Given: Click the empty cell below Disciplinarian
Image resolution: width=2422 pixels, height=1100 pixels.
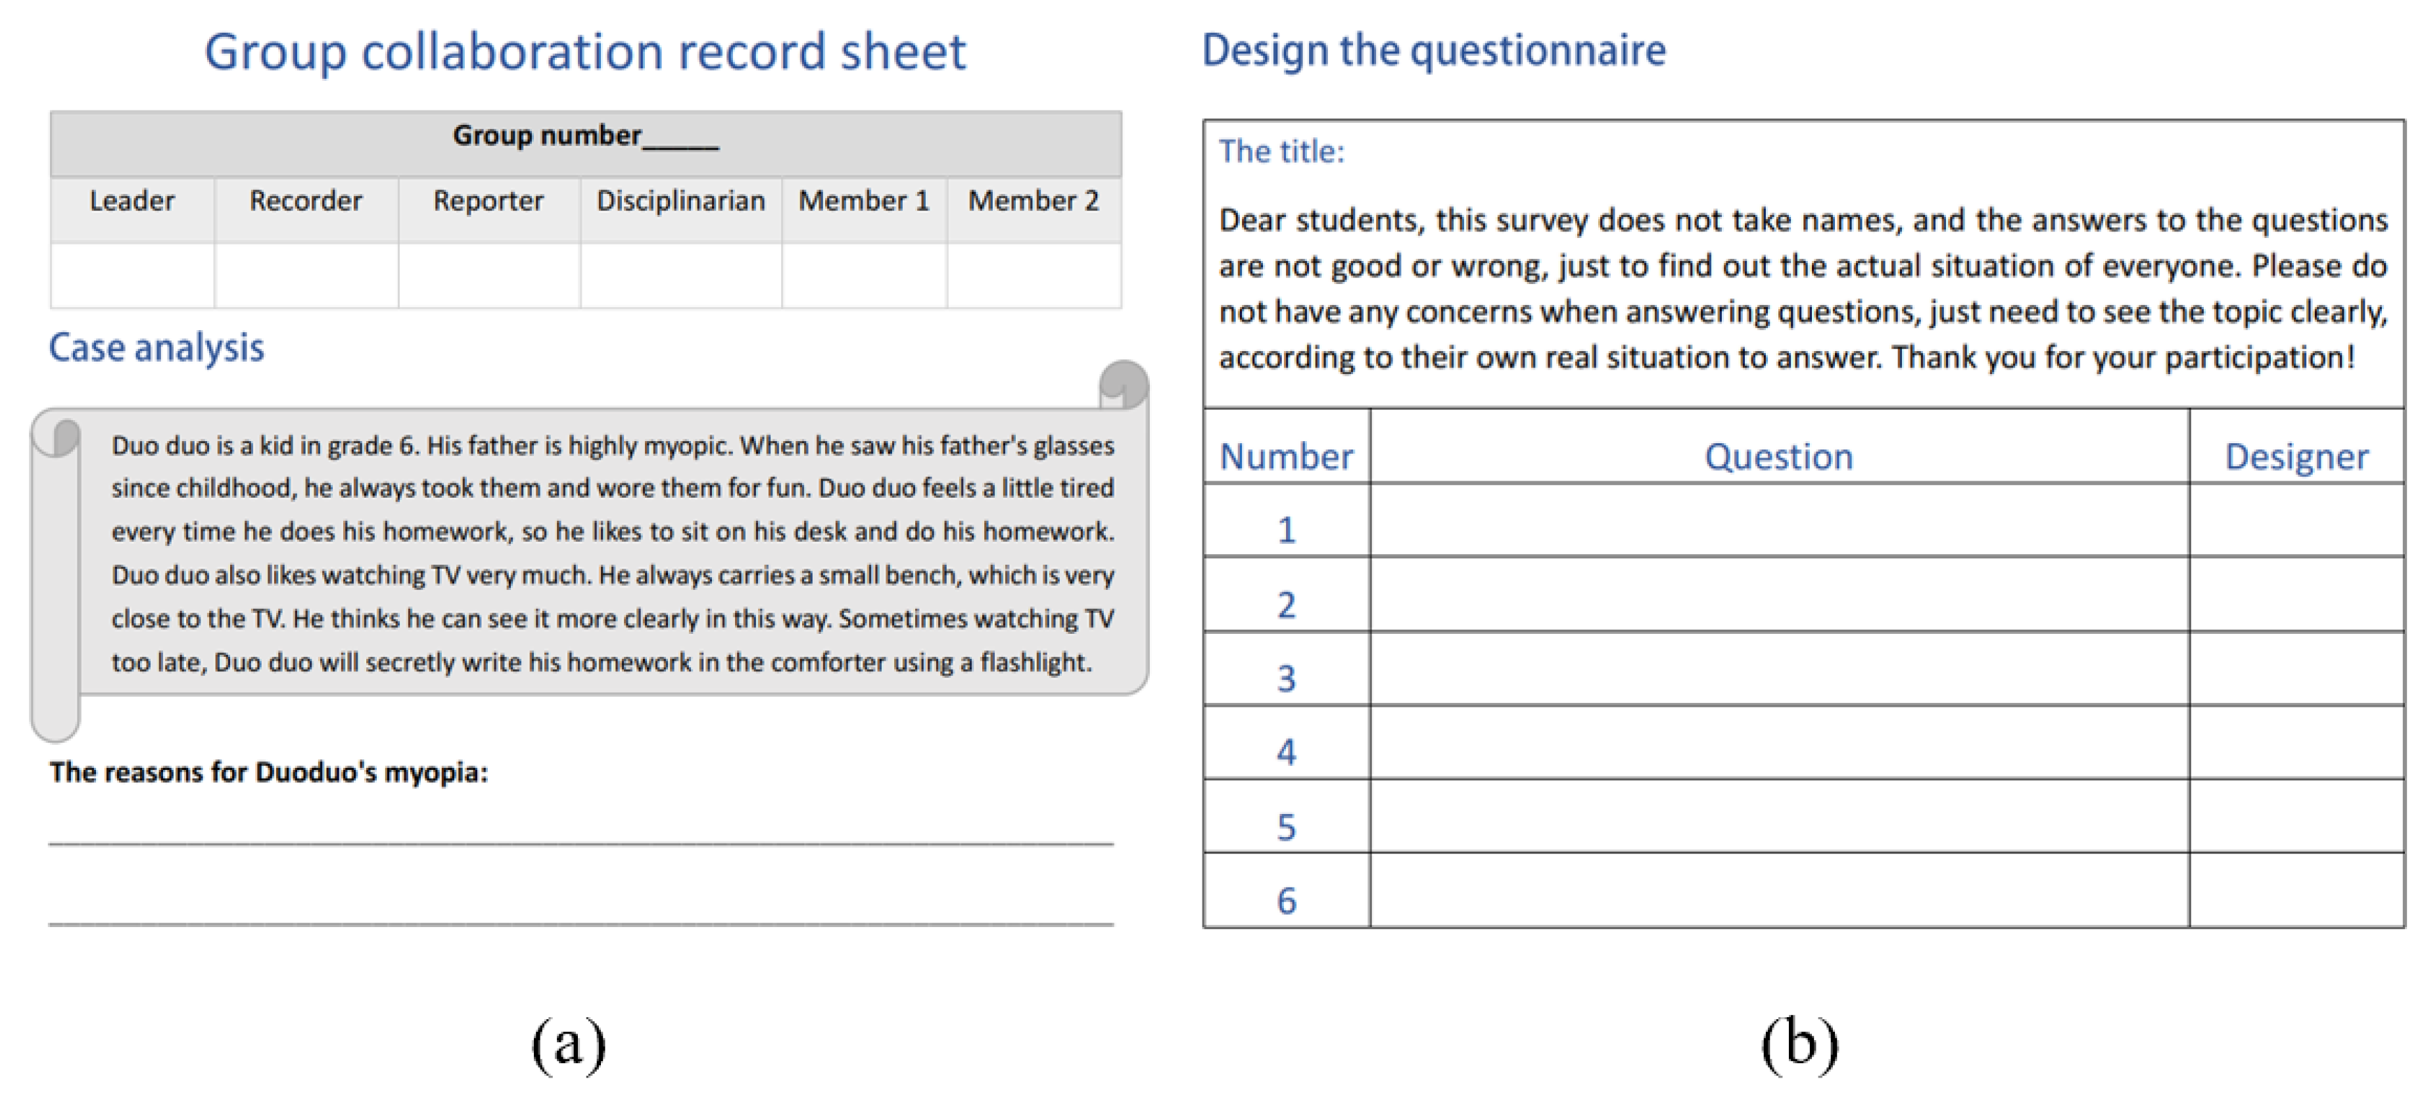Looking at the screenshot, I should [680, 275].
